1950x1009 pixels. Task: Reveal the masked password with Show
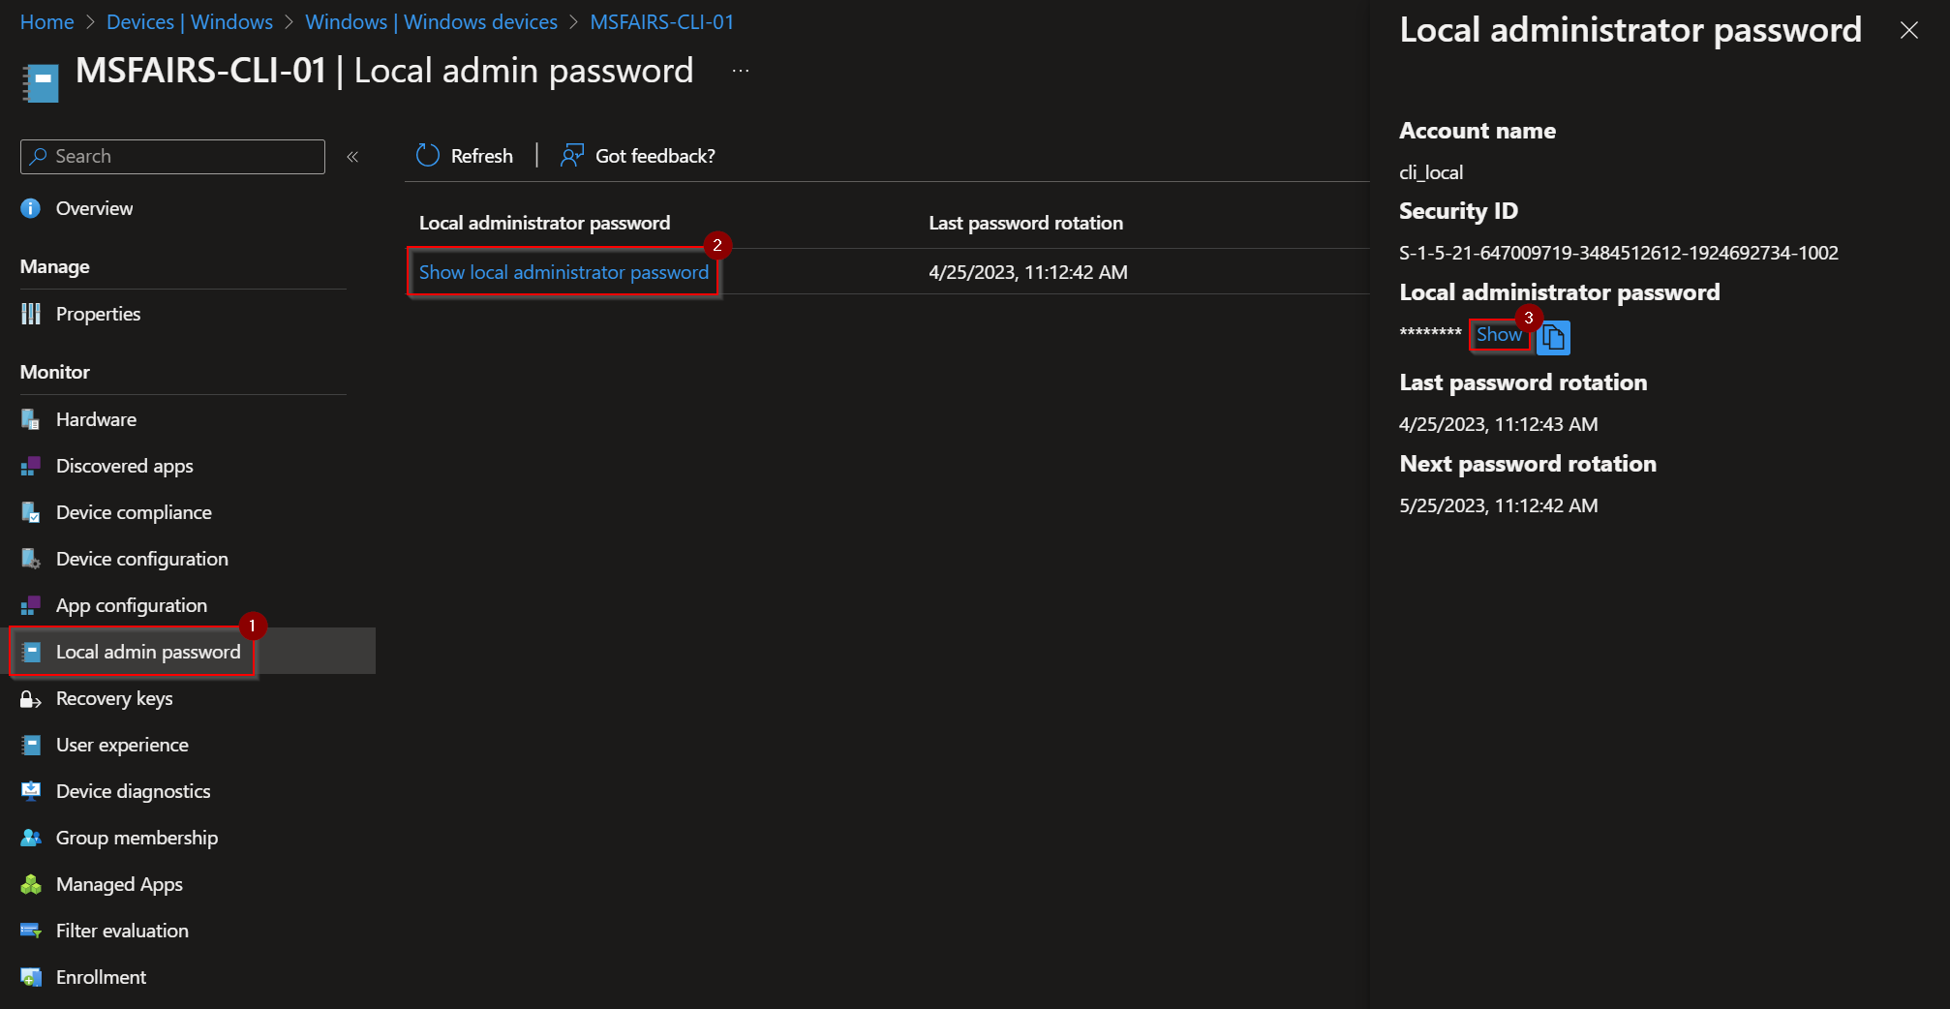[1498, 335]
